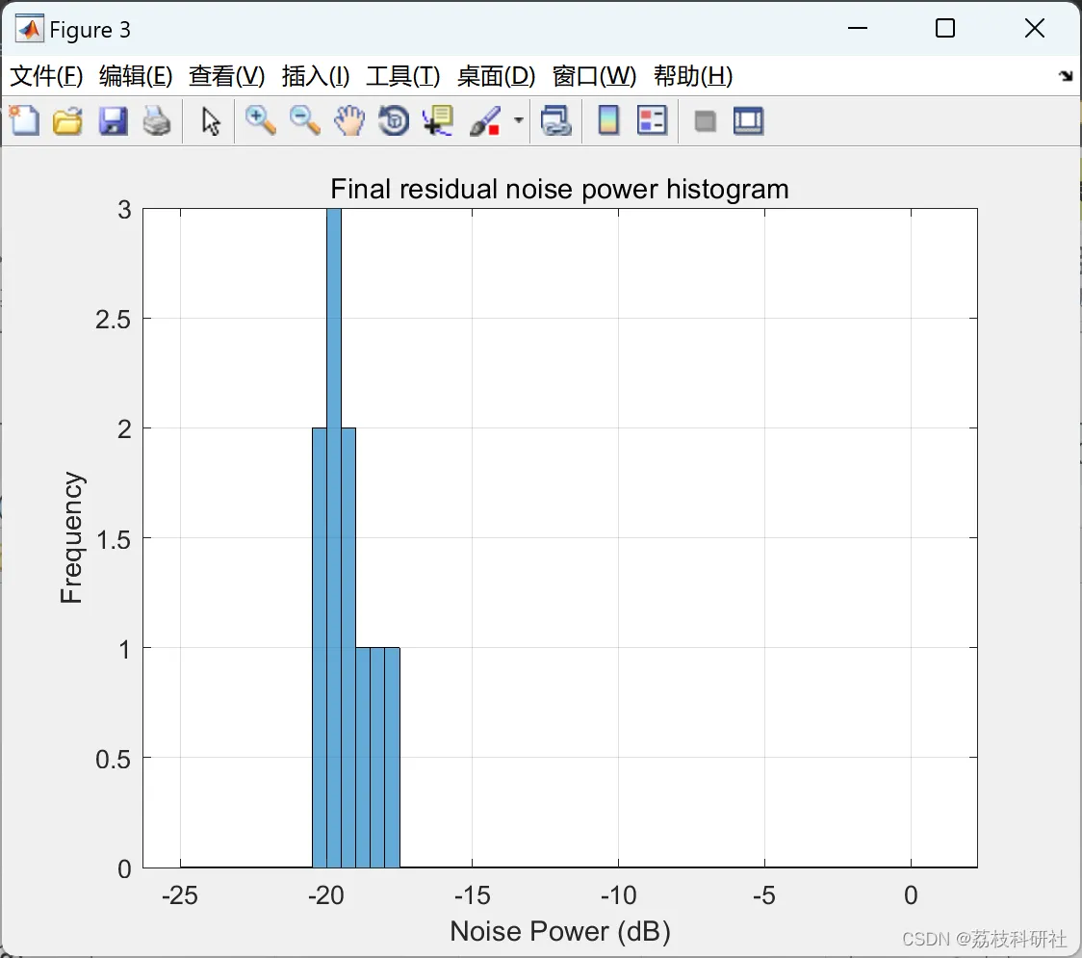Open the 工具(T) menu

(403, 76)
